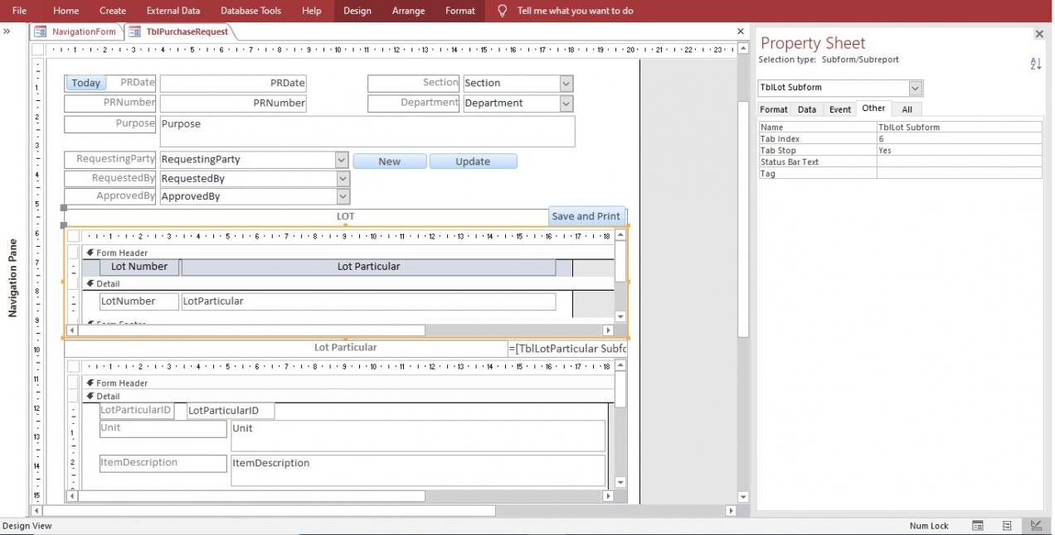
Task: Open the Arrange ribbon tab
Action: click(x=408, y=11)
